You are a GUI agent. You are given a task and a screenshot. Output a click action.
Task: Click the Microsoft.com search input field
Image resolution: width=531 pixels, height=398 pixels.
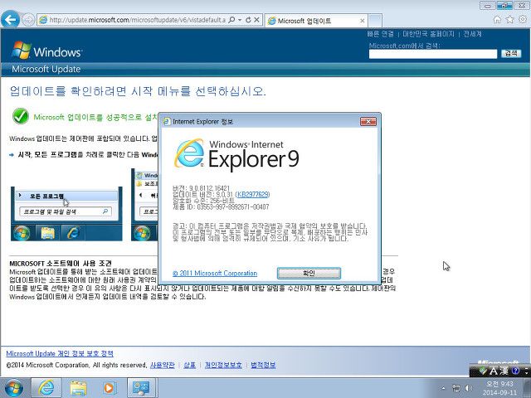pos(433,54)
